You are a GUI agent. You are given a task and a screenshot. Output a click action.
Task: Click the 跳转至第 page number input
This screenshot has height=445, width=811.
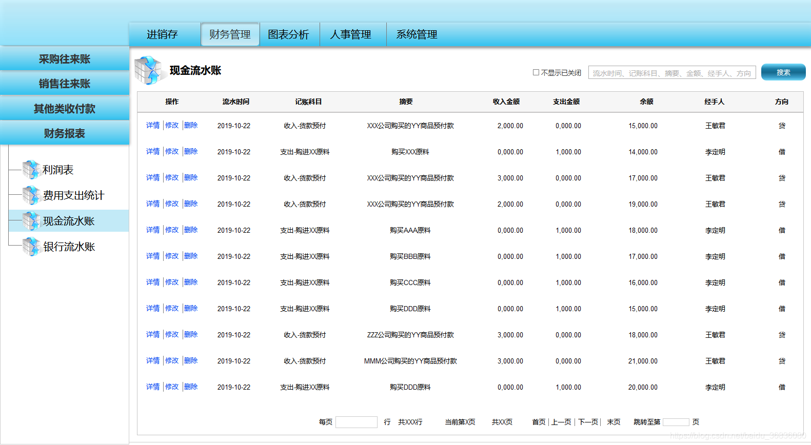(676, 422)
